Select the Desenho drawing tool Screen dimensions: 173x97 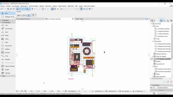[8, 53]
